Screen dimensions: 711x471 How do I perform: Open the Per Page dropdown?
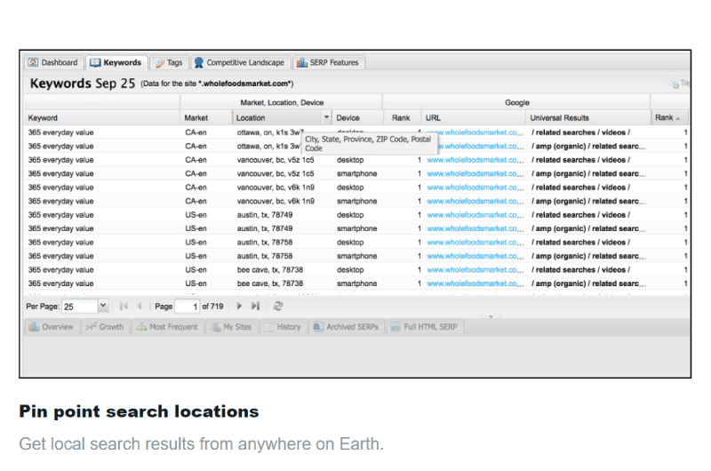tap(103, 306)
